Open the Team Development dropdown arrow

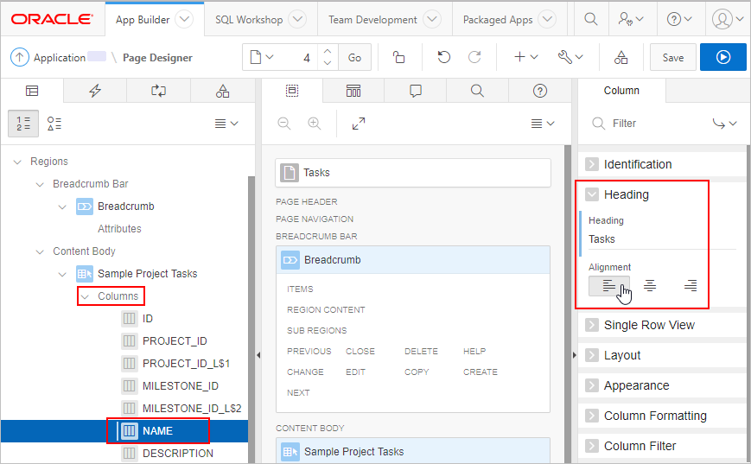[x=432, y=19]
